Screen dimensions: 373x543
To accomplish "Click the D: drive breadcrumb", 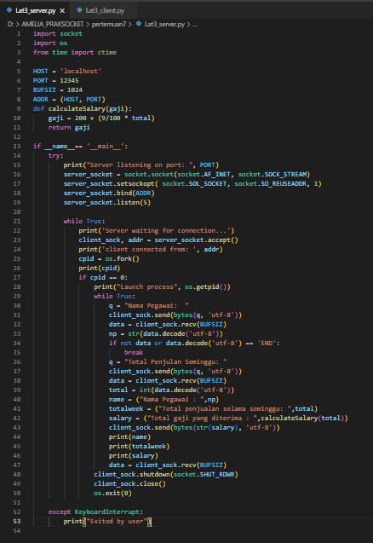I will tap(10, 24).
